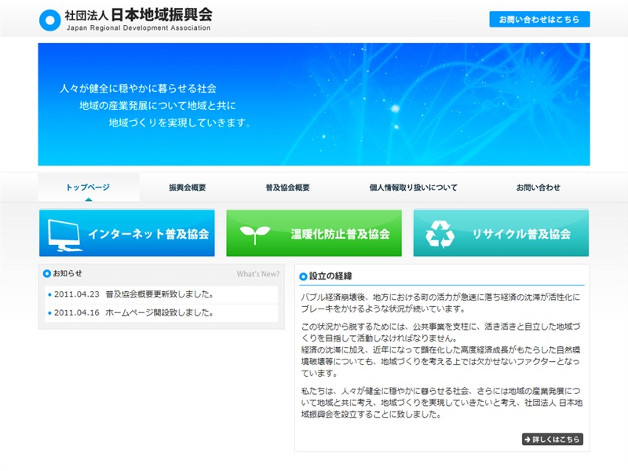This screenshot has width=628, height=471.
Task: Click the recycle arrows icon
Action: [x=440, y=234]
